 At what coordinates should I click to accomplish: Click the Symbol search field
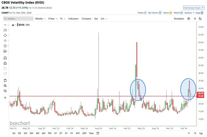(18, 19)
